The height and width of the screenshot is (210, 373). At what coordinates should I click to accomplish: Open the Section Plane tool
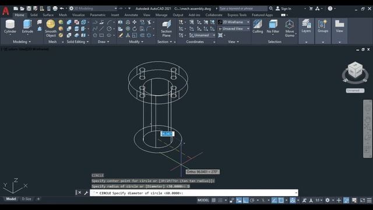166,29
